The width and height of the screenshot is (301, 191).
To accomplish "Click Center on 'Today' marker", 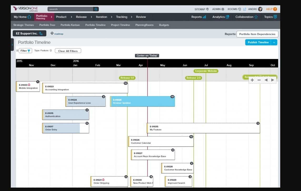I will (147, 55).
